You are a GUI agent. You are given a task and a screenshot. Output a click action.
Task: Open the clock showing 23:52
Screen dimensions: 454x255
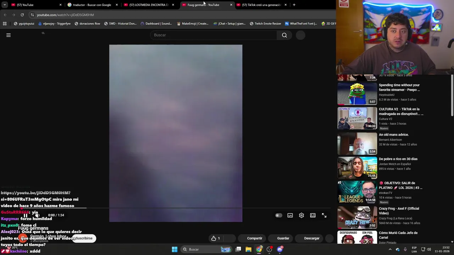(x=442, y=249)
